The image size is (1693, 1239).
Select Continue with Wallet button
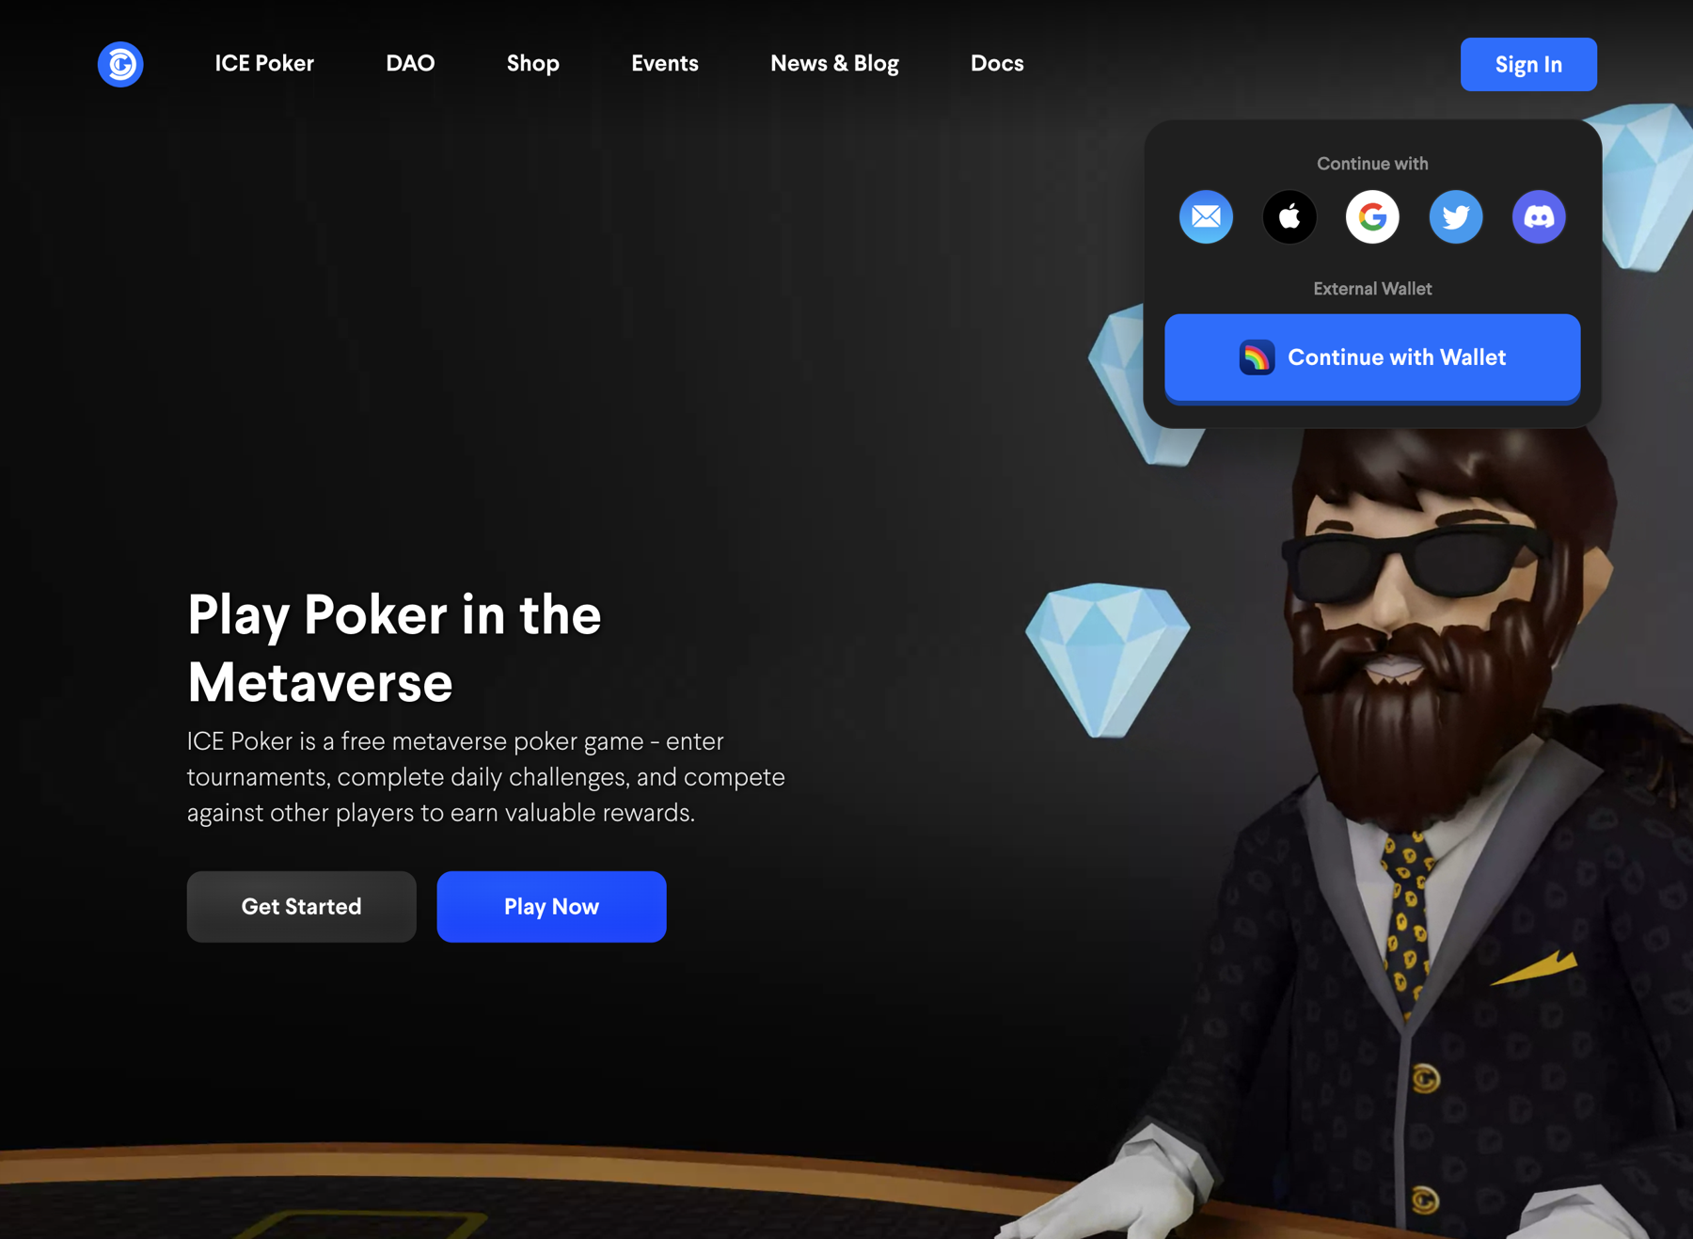tap(1372, 357)
